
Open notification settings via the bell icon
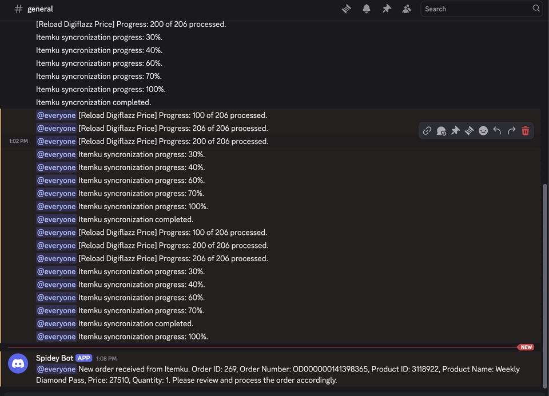[366, 9]
